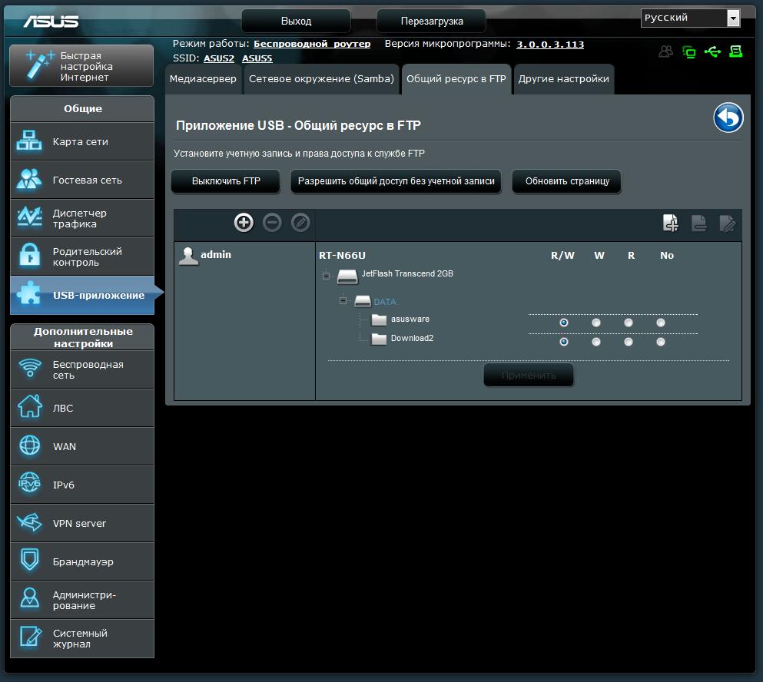Click the Применить apply button

tap(529, 375)
